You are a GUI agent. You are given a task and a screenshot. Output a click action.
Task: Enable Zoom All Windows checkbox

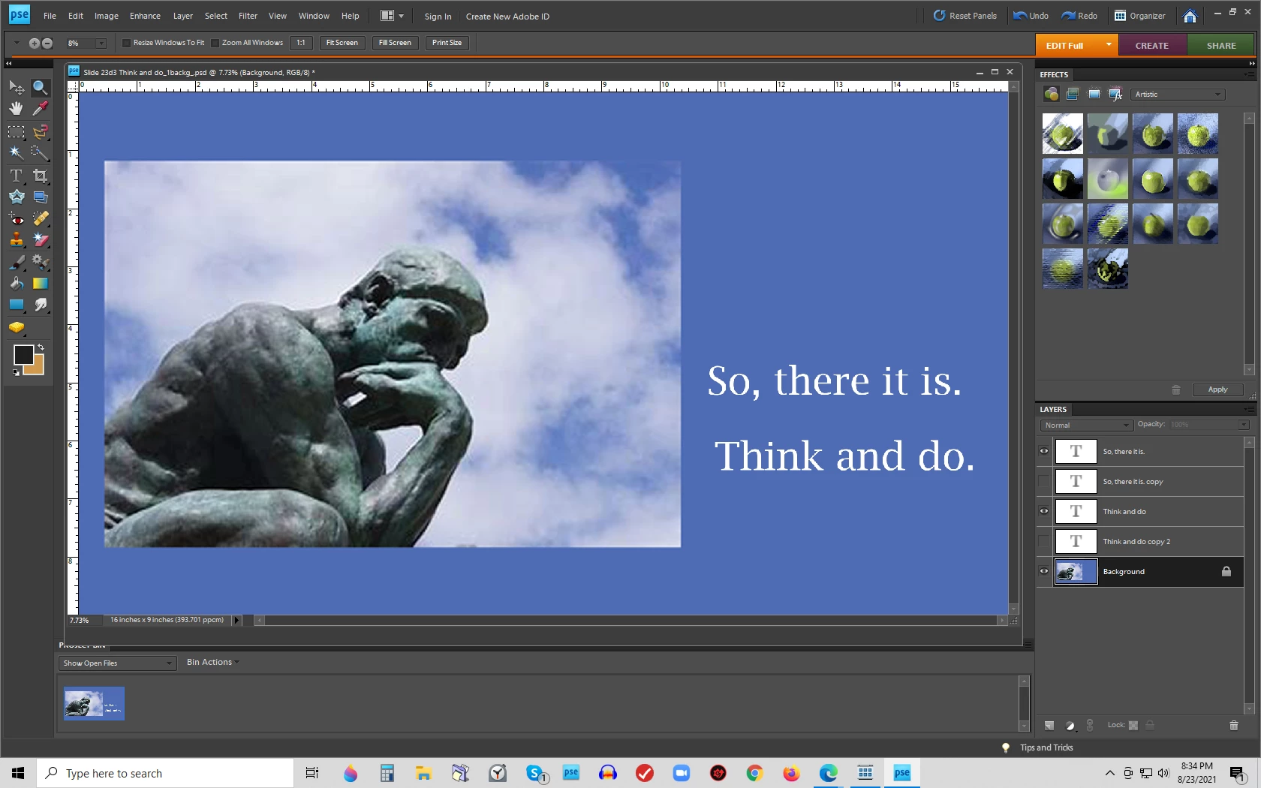coord(215,43)
